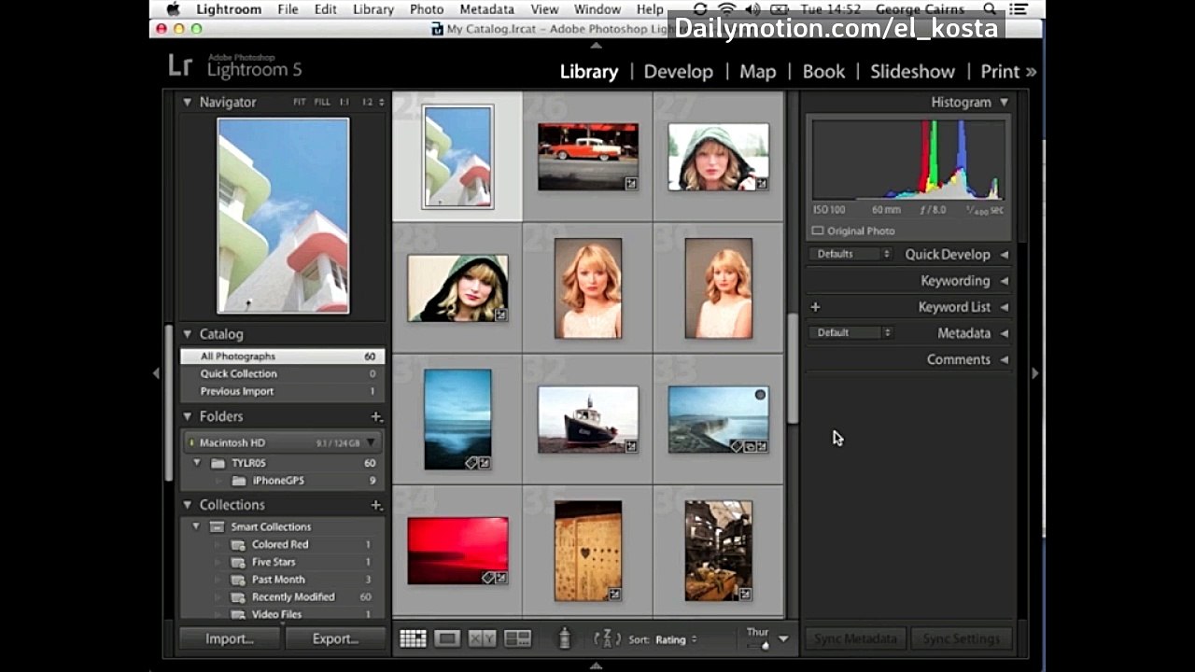
Task: Expand the Metadata panel
Action: pyautogui.click(x=1005, y=333)
